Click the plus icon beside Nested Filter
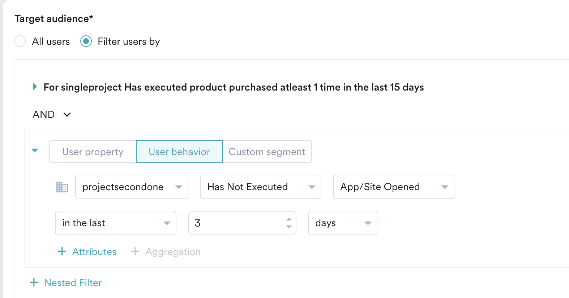 [x=34, y=282]
